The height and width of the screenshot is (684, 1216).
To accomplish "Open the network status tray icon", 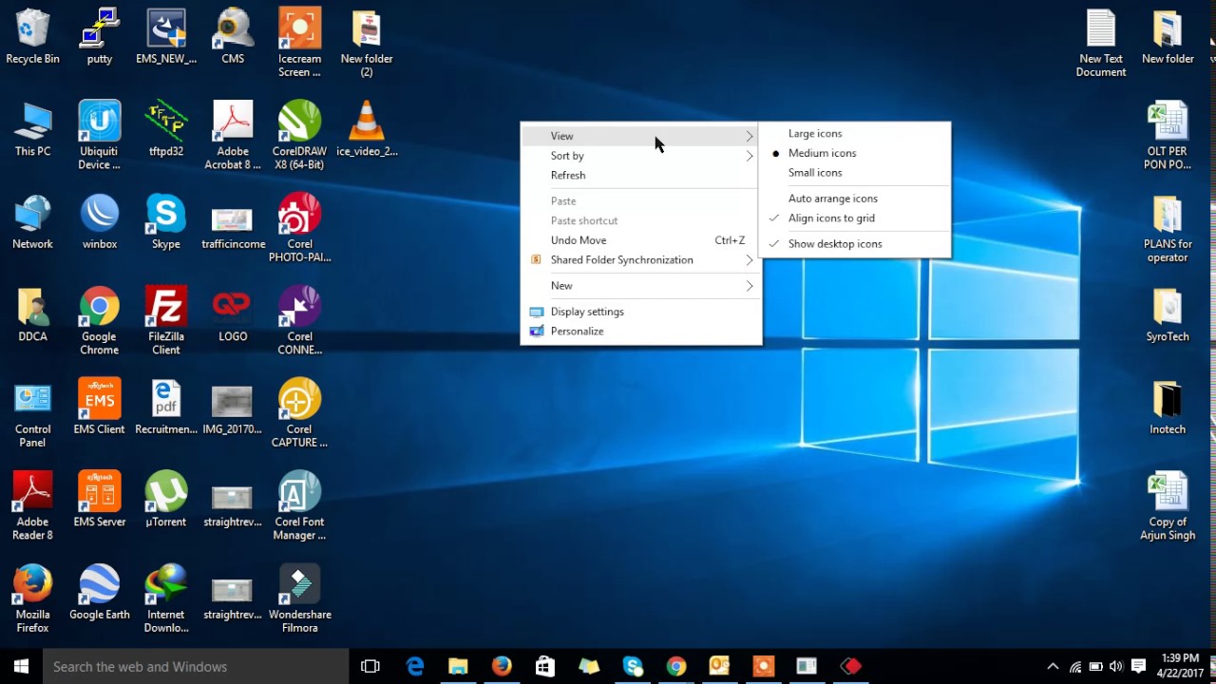I will coord(1075,667).
